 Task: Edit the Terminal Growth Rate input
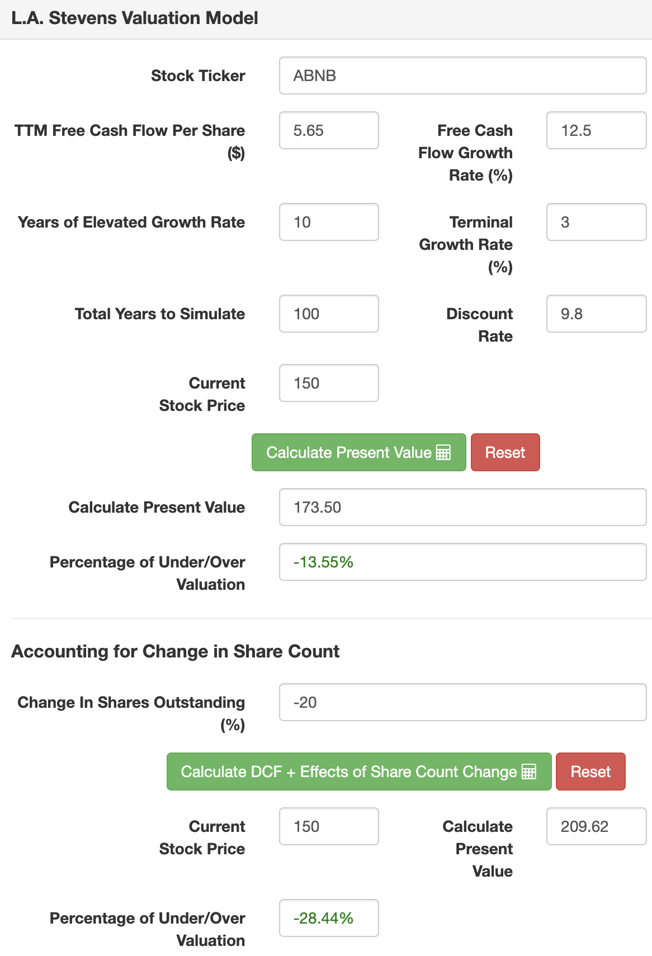pyautogui.click(x=596, y=222)
